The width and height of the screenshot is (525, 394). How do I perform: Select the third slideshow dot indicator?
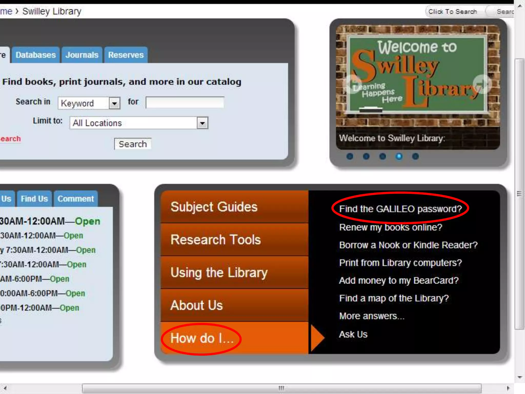pos(382,156)
